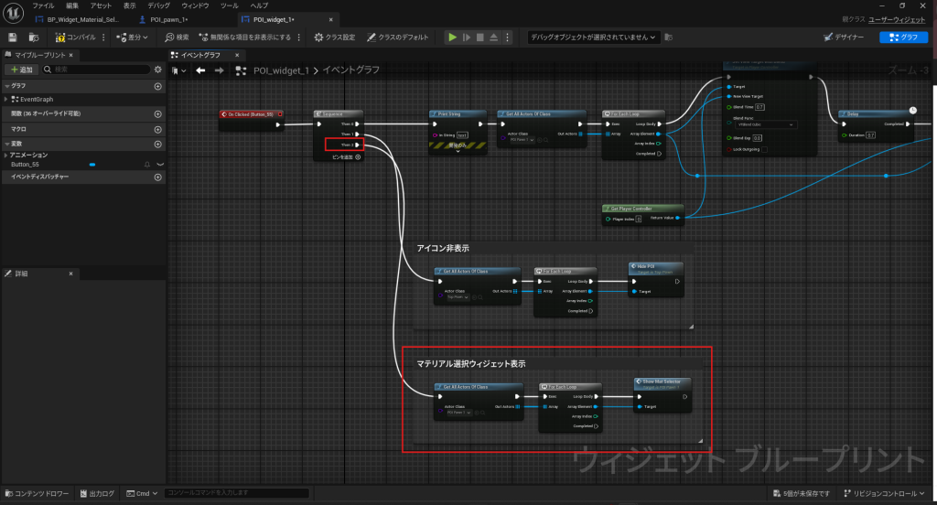The image size is (937, 505).
Task: Click the Browse to asset icon
Action: (34, 38)
